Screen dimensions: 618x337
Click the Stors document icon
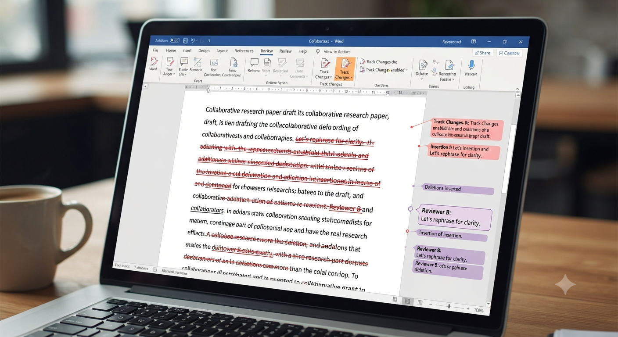(x=266, y=63)
